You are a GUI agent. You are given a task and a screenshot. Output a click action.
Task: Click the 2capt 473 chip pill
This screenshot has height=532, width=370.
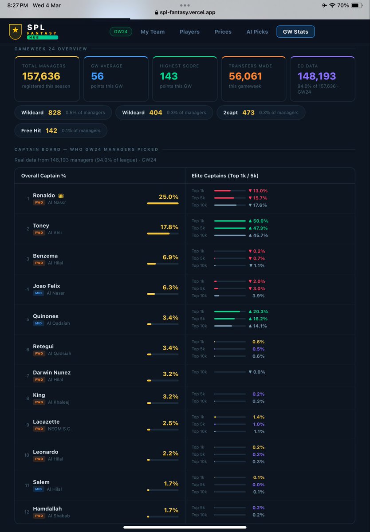point(261,113)
